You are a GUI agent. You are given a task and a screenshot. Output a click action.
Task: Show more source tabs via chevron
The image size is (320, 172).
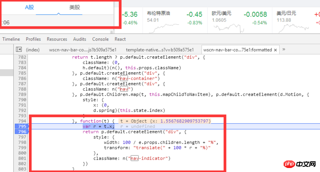point(284,49)
